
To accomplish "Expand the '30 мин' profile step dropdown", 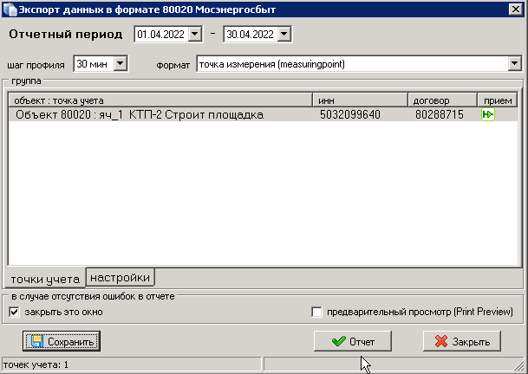I will (121, 63).
